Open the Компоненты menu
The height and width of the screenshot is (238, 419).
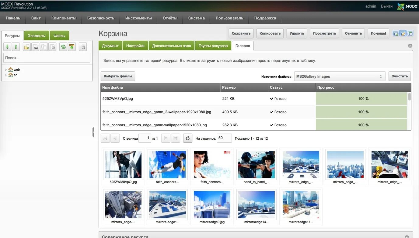point(64,18)
